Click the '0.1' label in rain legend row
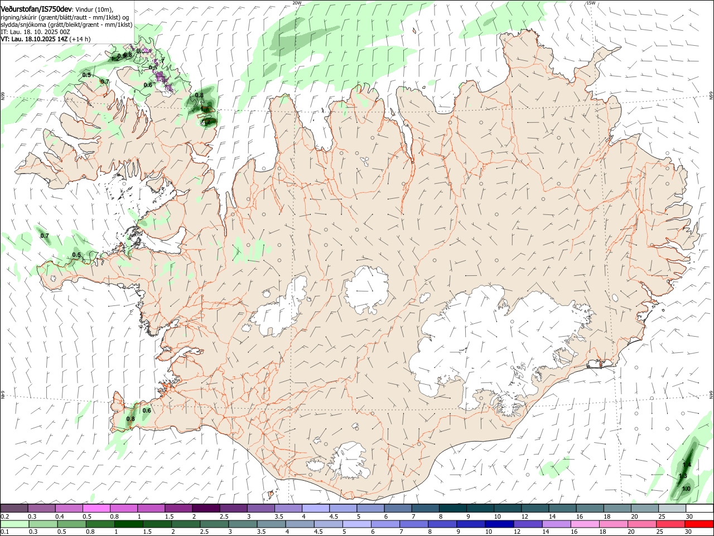Viewport: 714px width, 536px height. (4, 532)
